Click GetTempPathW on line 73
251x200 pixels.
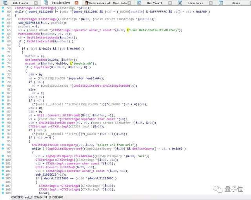click(x=36, y=60)
